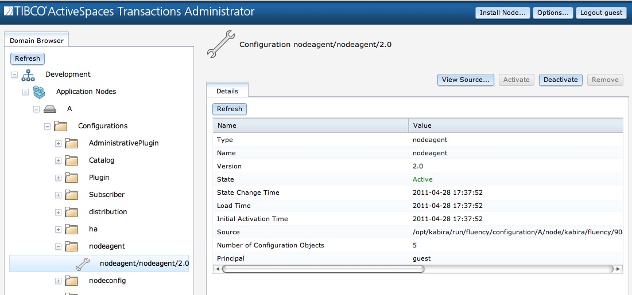The height and width of the screenshot is (295, 632).
Task: Select the nodeconfig tree label
Action: (107, 281)
